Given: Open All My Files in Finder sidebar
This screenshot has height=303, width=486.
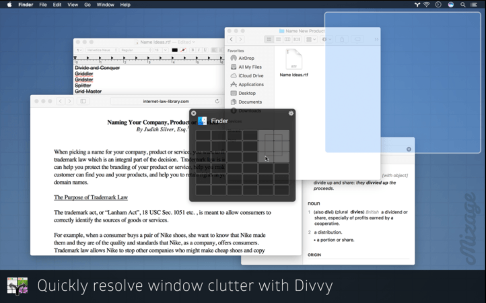Looking at the screenshot, I should [246, 67].
